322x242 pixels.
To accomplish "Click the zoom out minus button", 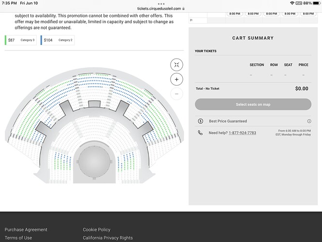I will pos(176,94).
